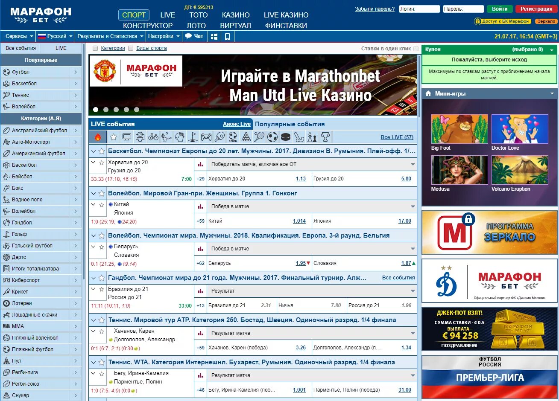Viewport: 559px width, 401px height.
Task: Click the Пароль input field
Action: [x=463, y=9]
